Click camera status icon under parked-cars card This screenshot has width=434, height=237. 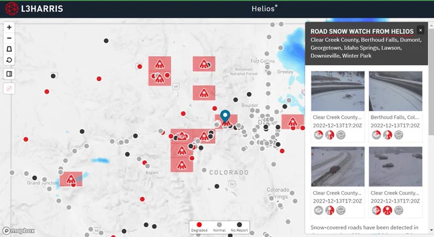point(377,210)
